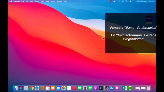Open Microsoft Excel from the dock
The width and height of the screenshot is (164, 92).
[125, 88]
